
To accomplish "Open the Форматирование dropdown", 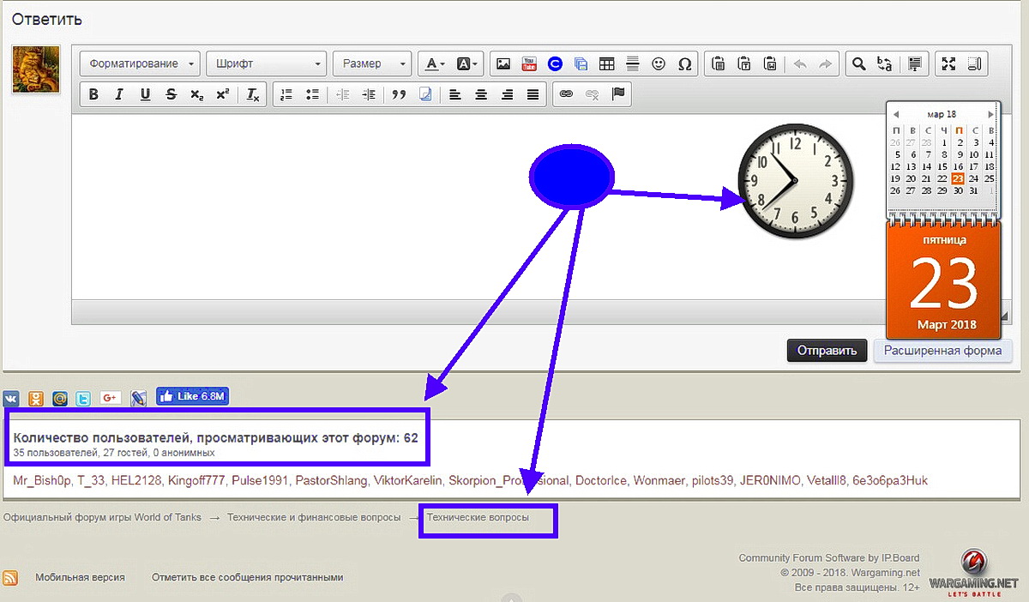I will pyautogui.click(x=140, y=63).
